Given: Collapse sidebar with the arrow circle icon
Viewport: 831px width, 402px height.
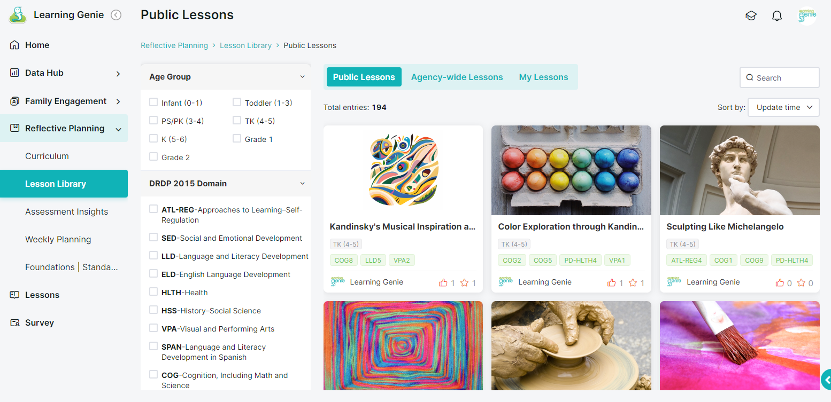Looking at the screenshot, I should coord(116,15).
